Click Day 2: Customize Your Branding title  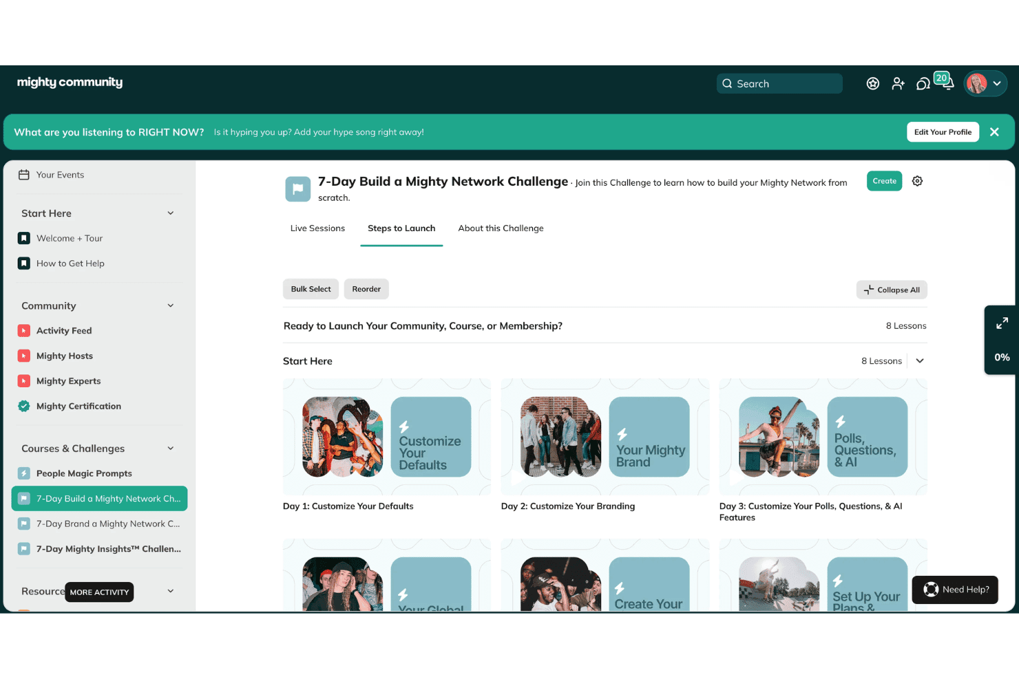point(568,506)
